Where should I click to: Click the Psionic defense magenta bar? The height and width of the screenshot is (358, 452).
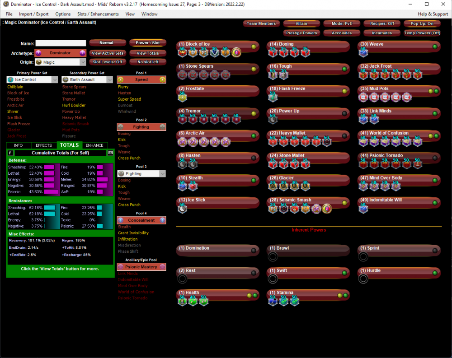[51, 192]
